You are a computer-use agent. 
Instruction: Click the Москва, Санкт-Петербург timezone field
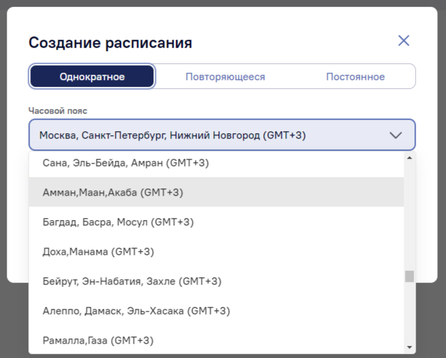coord(202,135)
